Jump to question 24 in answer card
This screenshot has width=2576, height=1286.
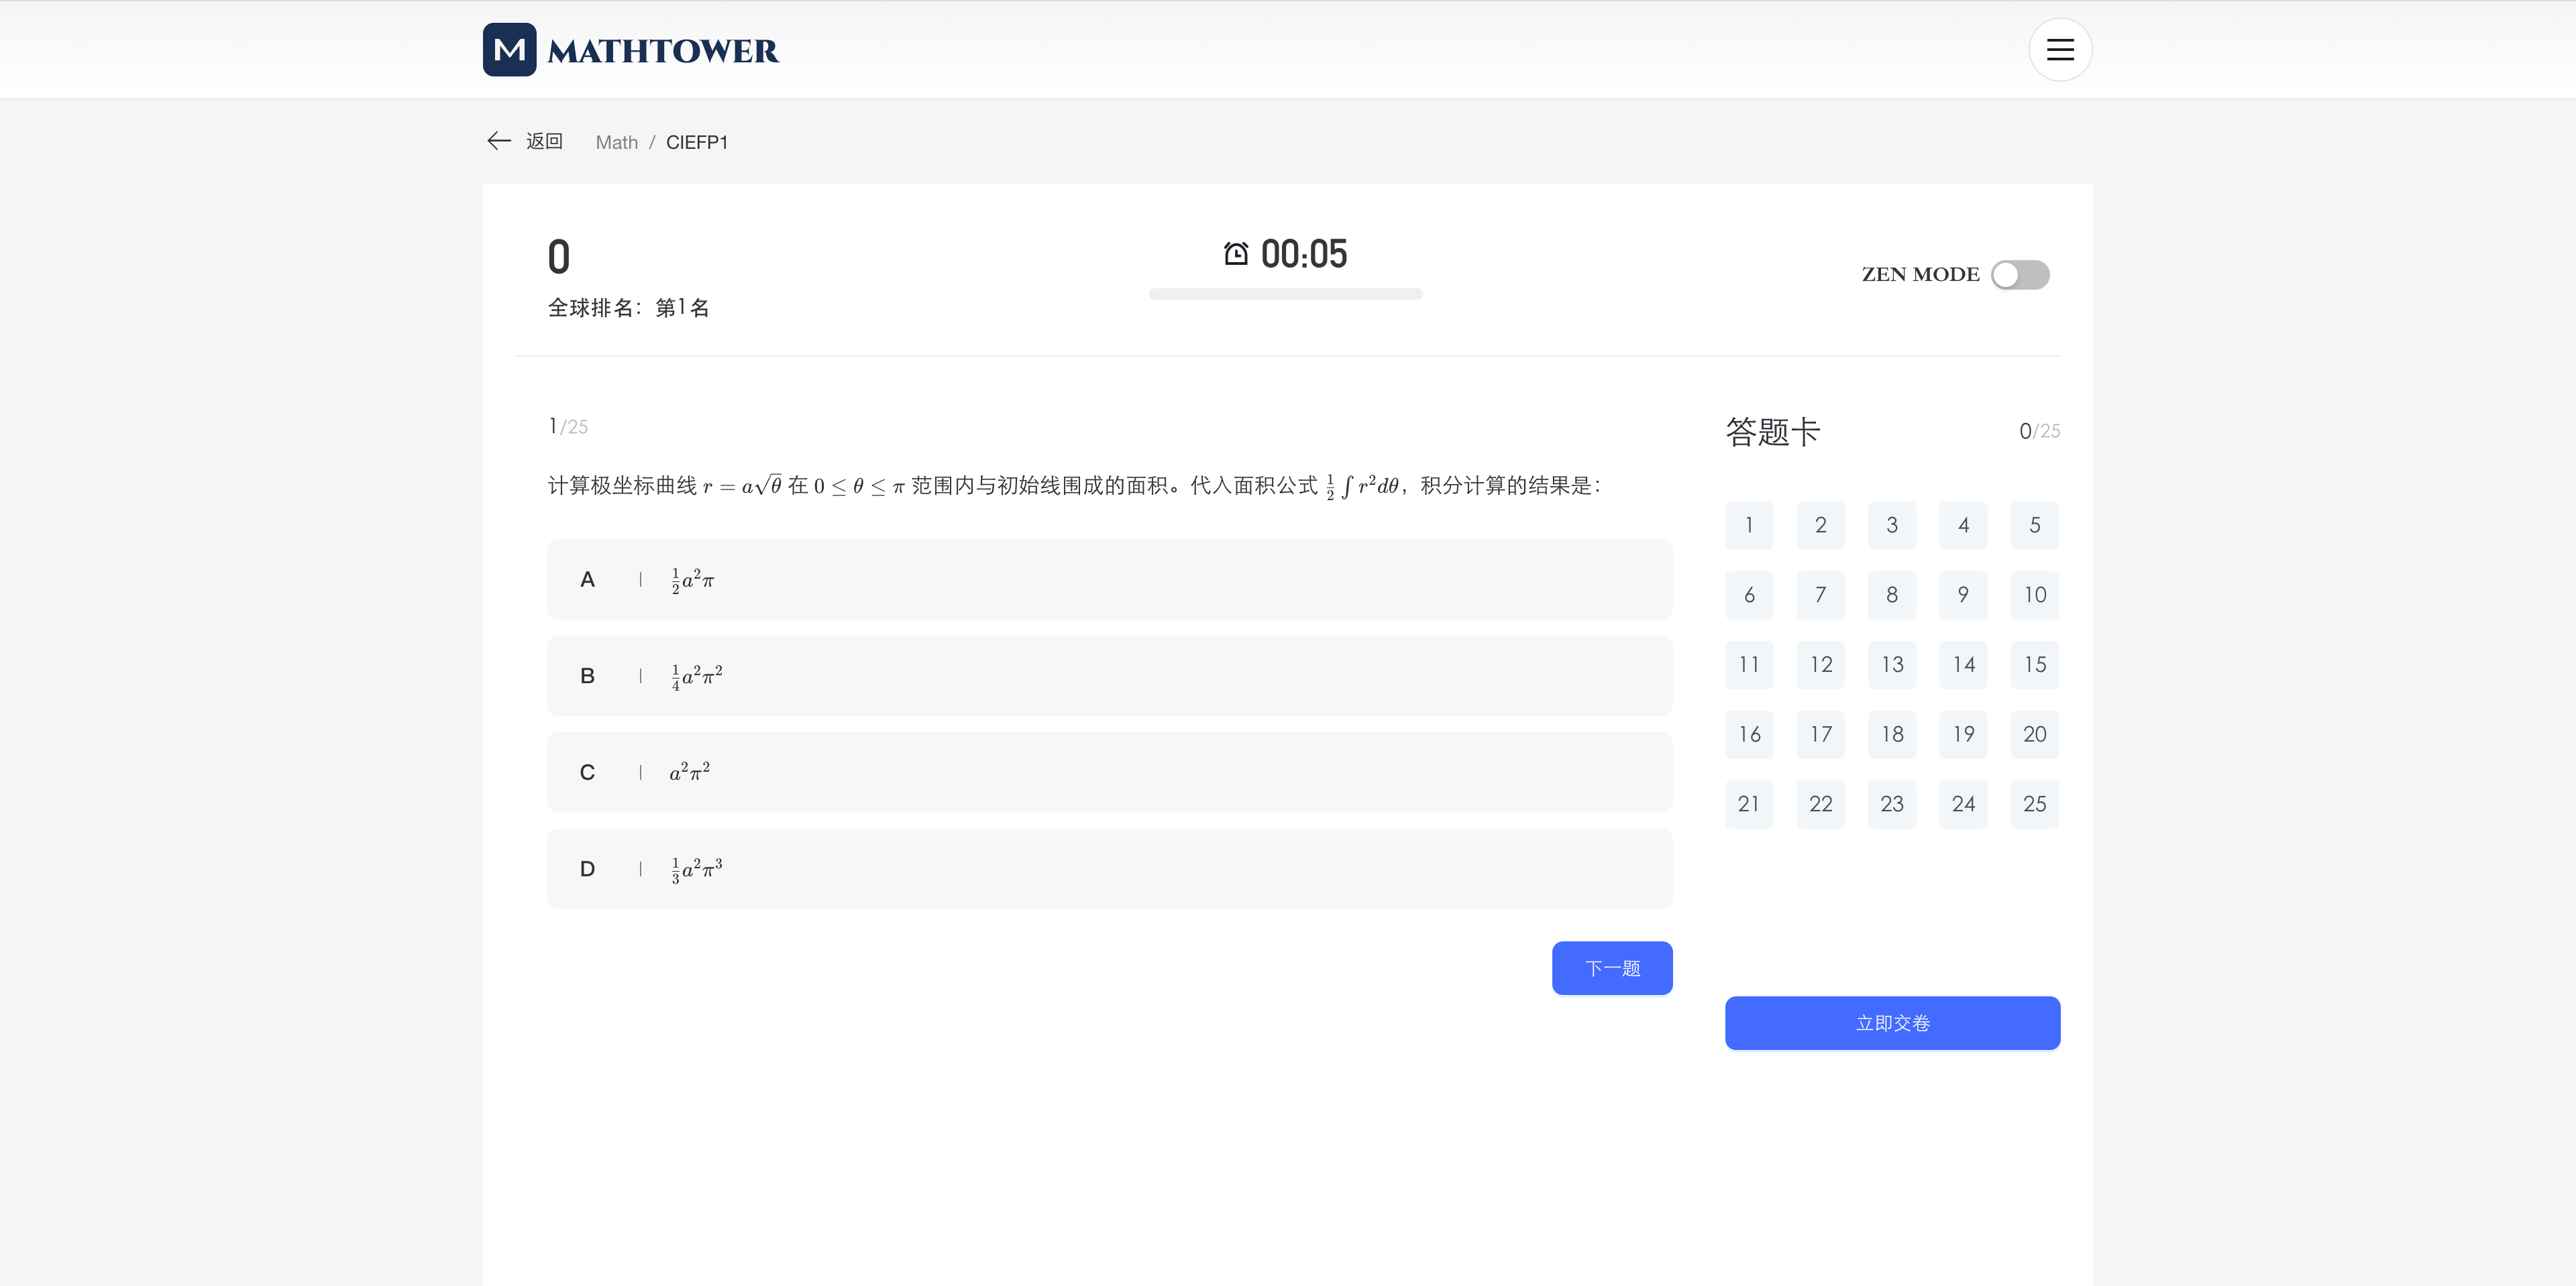pyautogui.click(x=1963, y=805)
